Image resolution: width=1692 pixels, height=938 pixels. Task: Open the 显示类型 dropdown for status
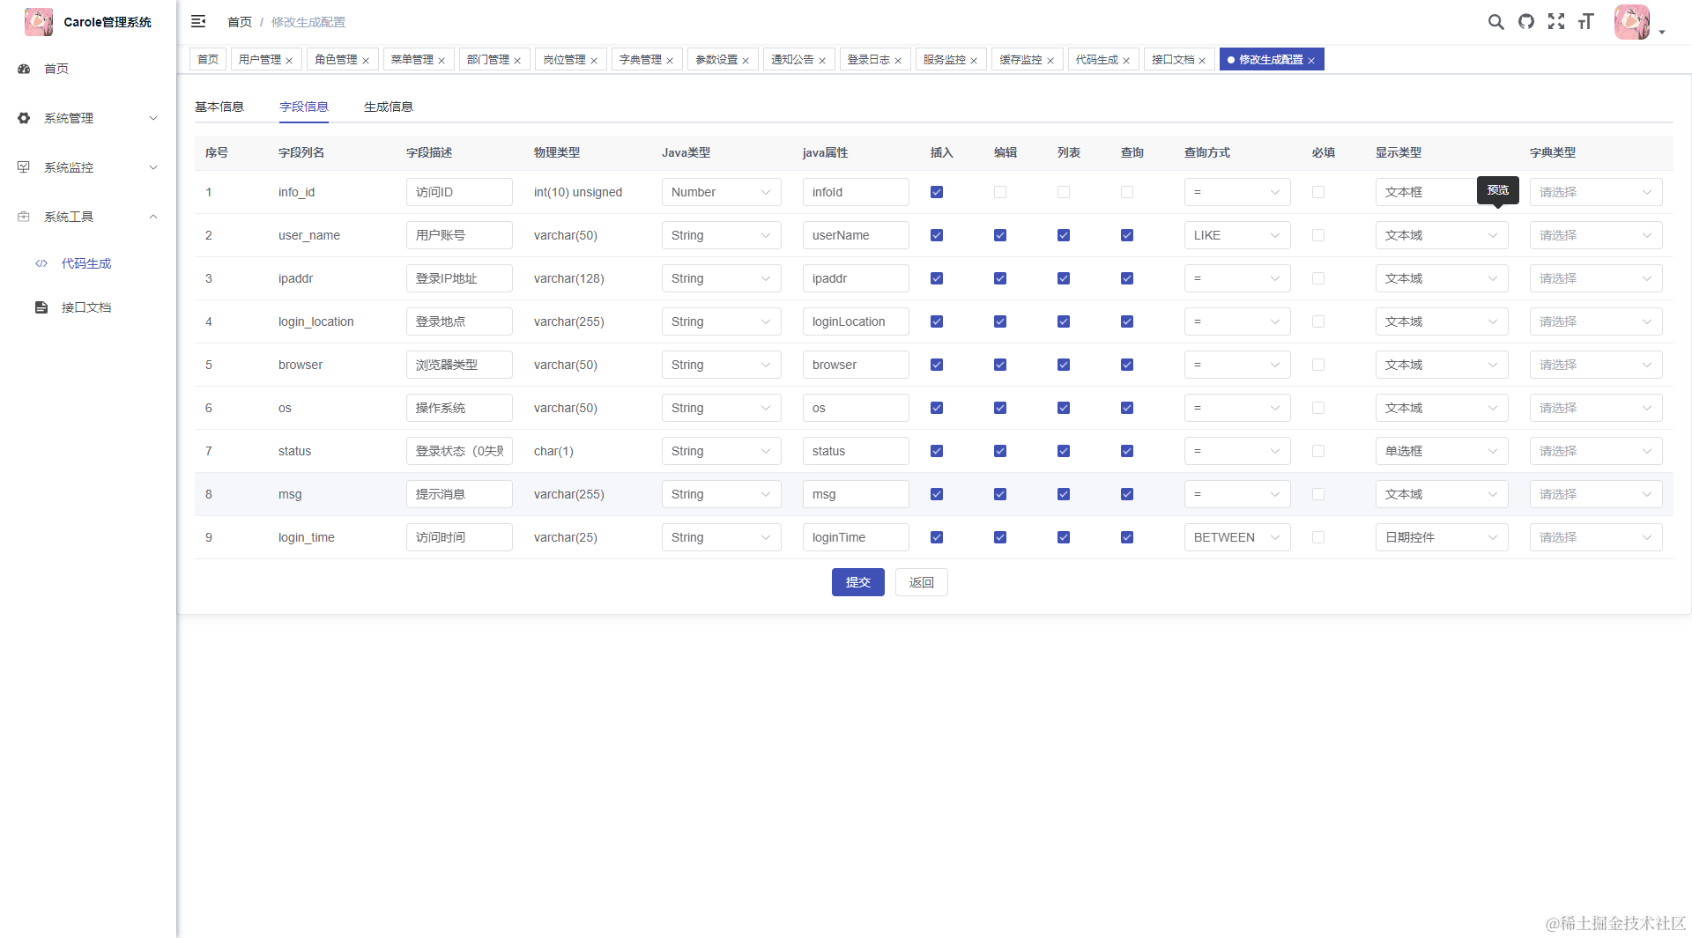click(x=1442, y=451)
